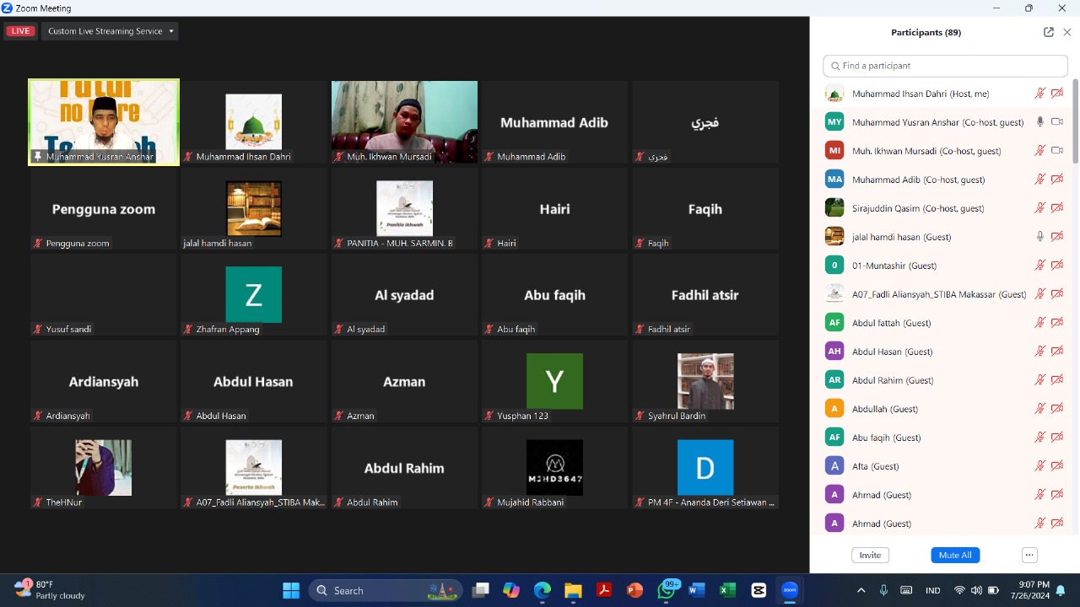The width and height of the screenshot is (1080, 607).
Task: Click the participants list scrollbar
Action: coord(1074,122)
